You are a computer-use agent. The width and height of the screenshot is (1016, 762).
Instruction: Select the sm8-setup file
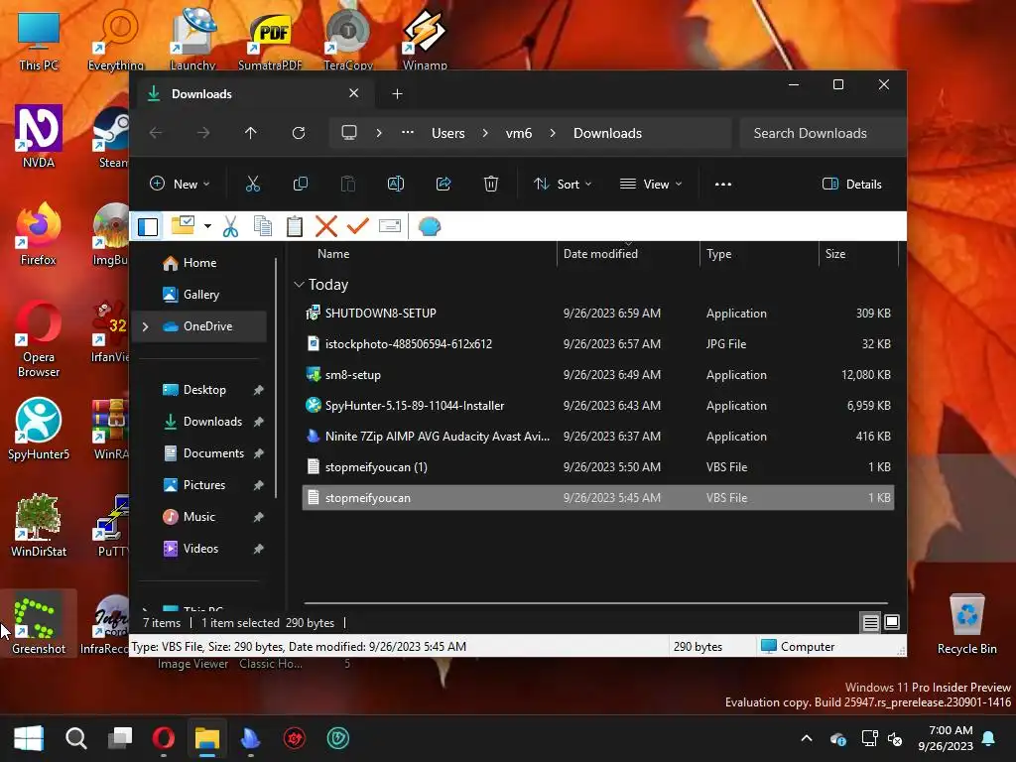[598, 374]
